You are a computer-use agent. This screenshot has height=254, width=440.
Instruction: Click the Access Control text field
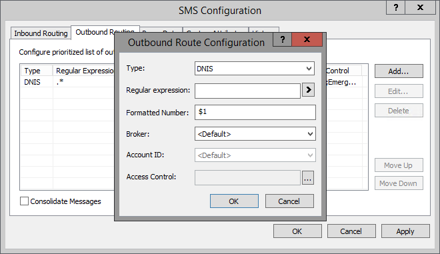[247, 177]
